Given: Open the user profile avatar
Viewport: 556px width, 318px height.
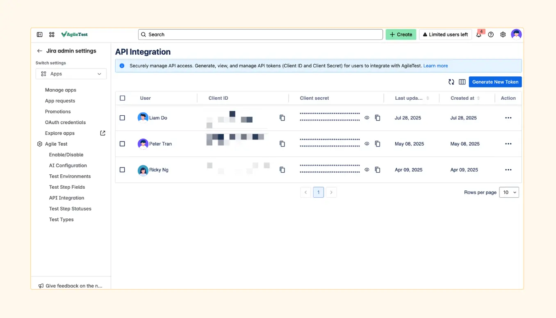Looking at the screenshot, I should point(516,34).
